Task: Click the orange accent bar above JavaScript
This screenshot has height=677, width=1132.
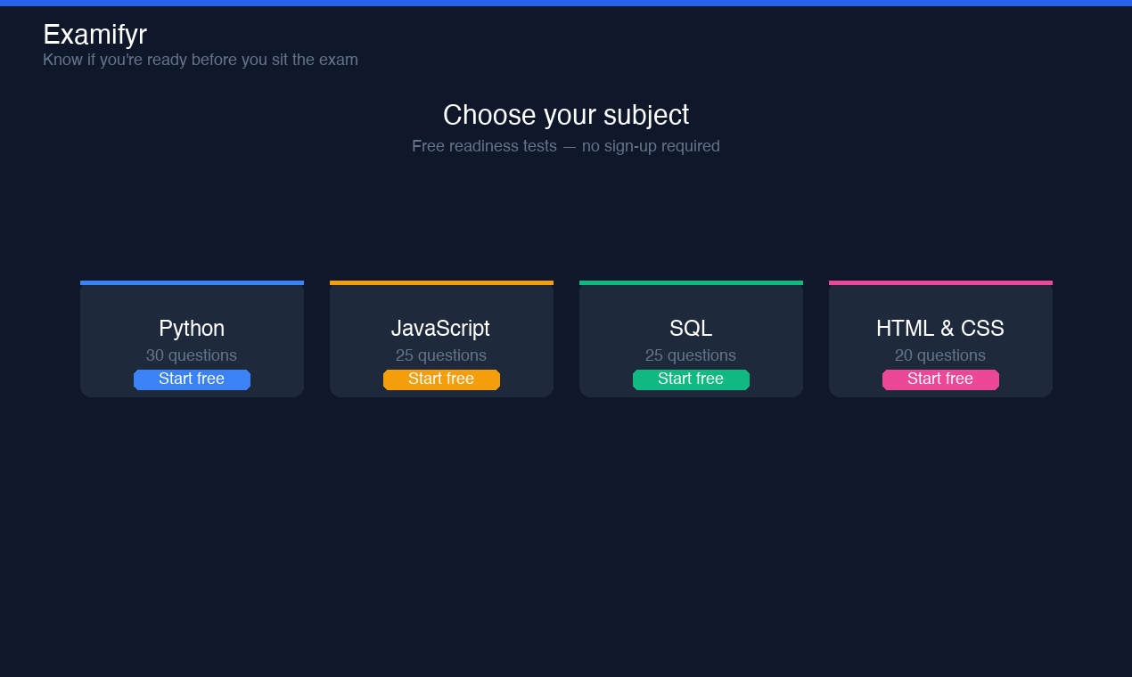Action: [441, 282]
